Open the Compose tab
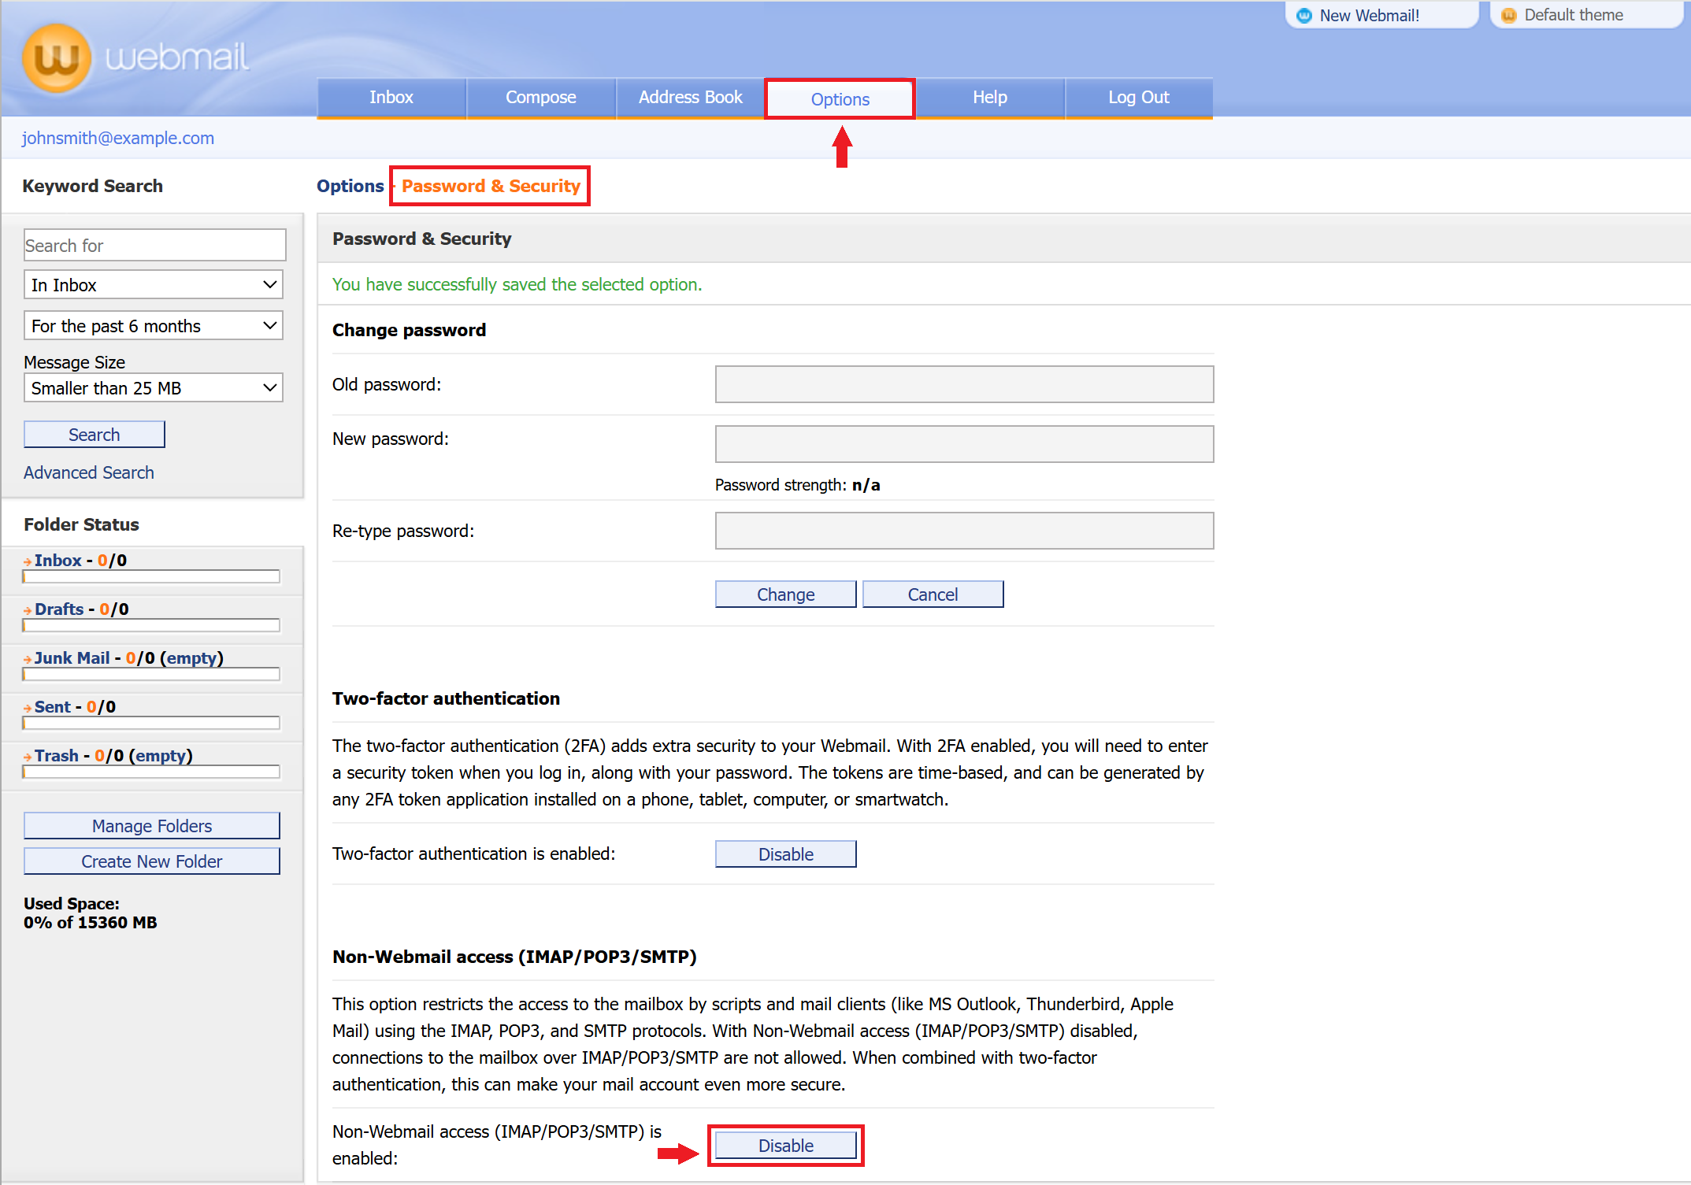Viewport: 1691px width, 1185px height. (541, 98)
